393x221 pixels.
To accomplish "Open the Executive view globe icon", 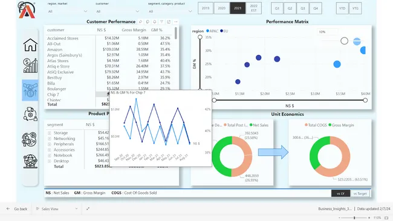I will point(30,161).
